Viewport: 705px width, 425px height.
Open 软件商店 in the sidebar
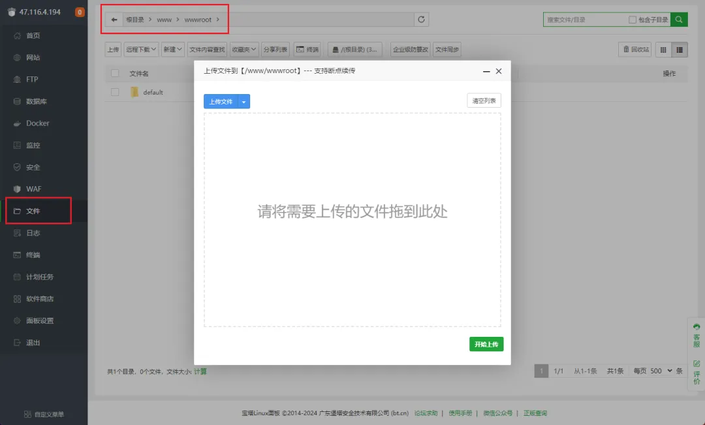[x=40, y=298]
